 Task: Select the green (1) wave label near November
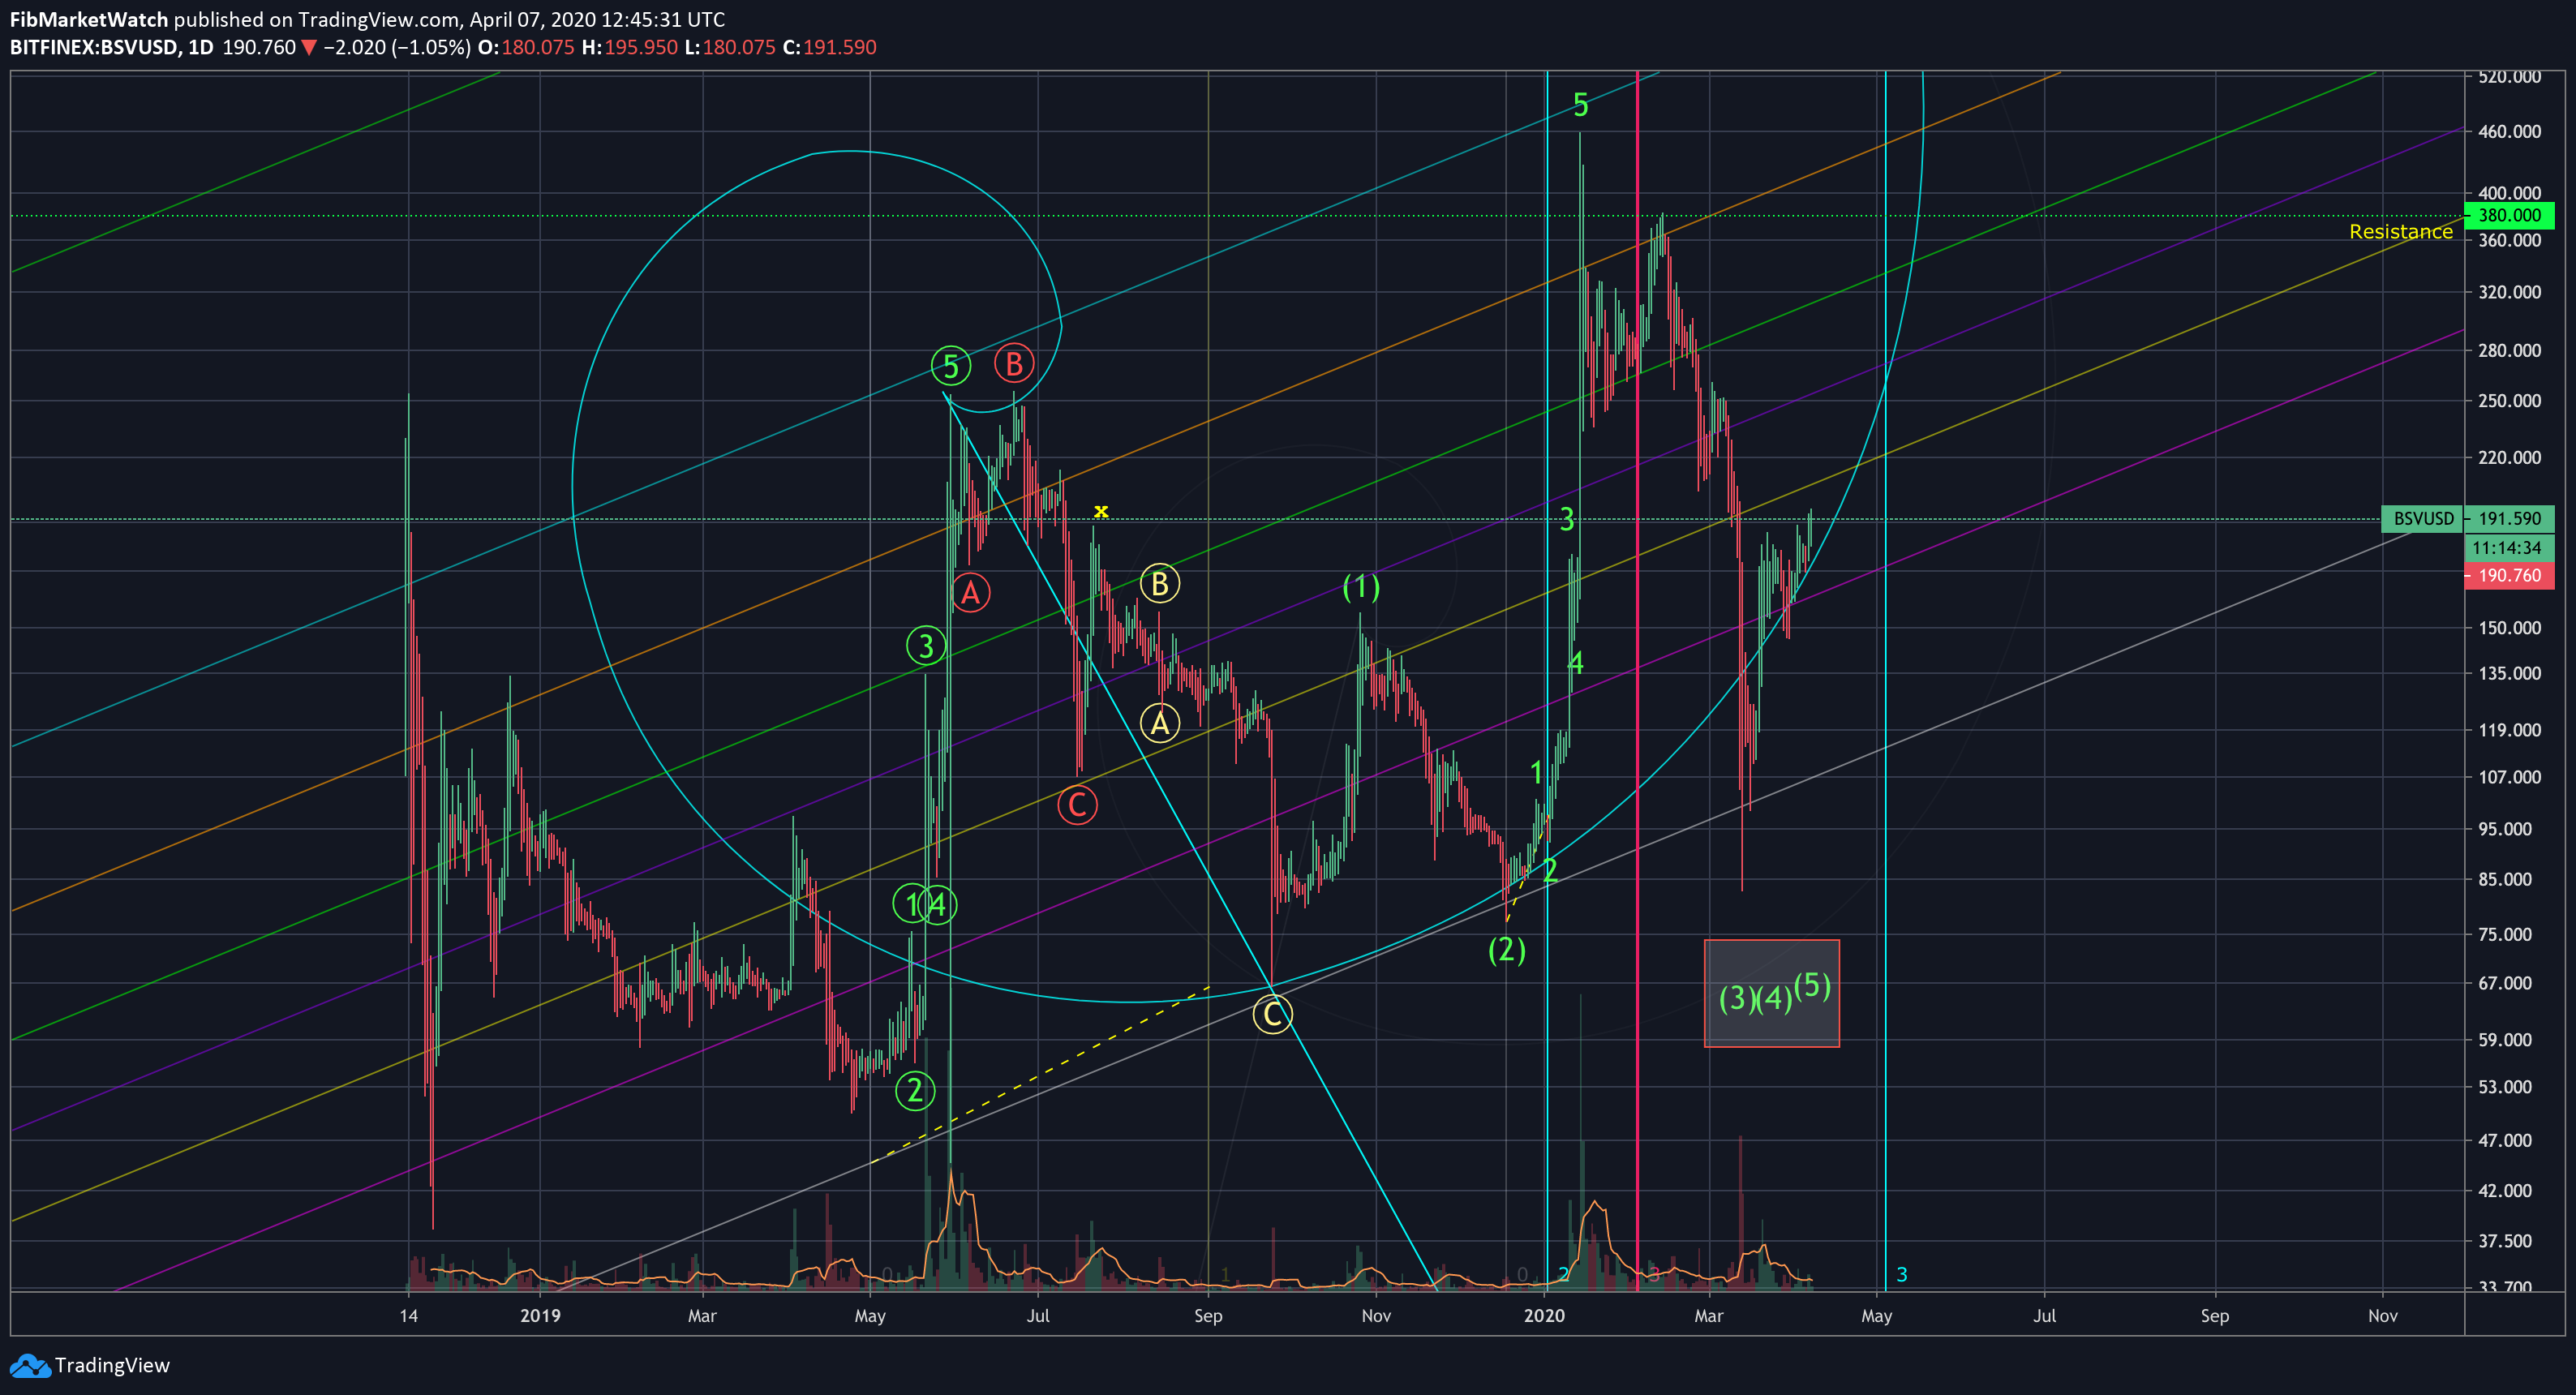(x=1361, y=587)
